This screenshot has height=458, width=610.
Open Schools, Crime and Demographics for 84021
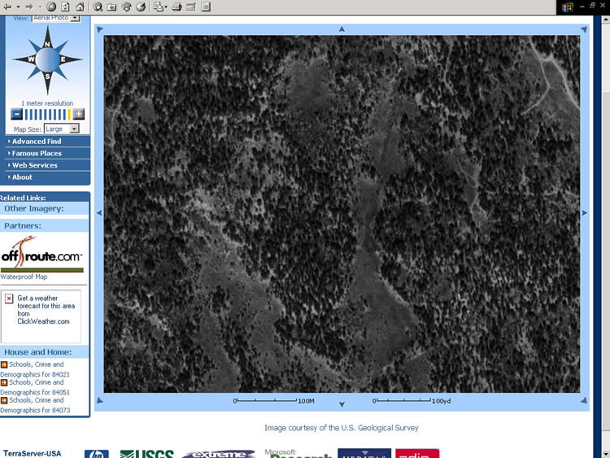35,369
